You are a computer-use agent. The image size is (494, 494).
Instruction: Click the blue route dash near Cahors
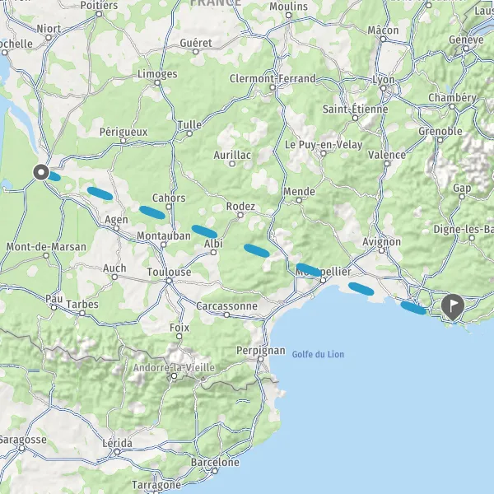coord(152,212)
